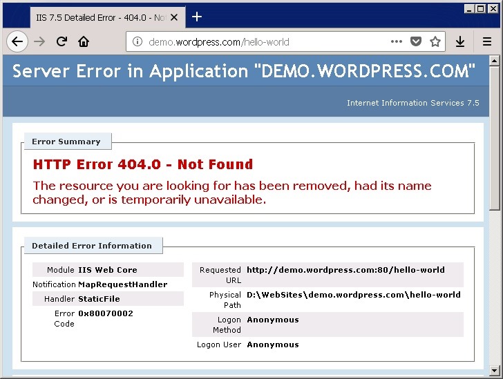Click the 'MapRequestHandler' notification value
Image resolution: width=503 pixels, height=379 pixels.
pos(123,284)
